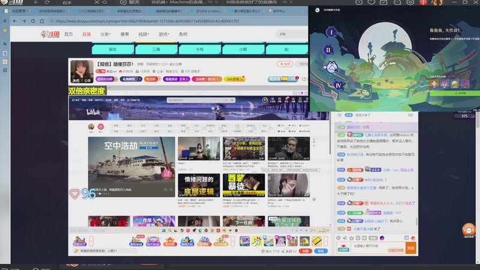Collapse sidebar with double chevron icon

click(x=5, y=21)
